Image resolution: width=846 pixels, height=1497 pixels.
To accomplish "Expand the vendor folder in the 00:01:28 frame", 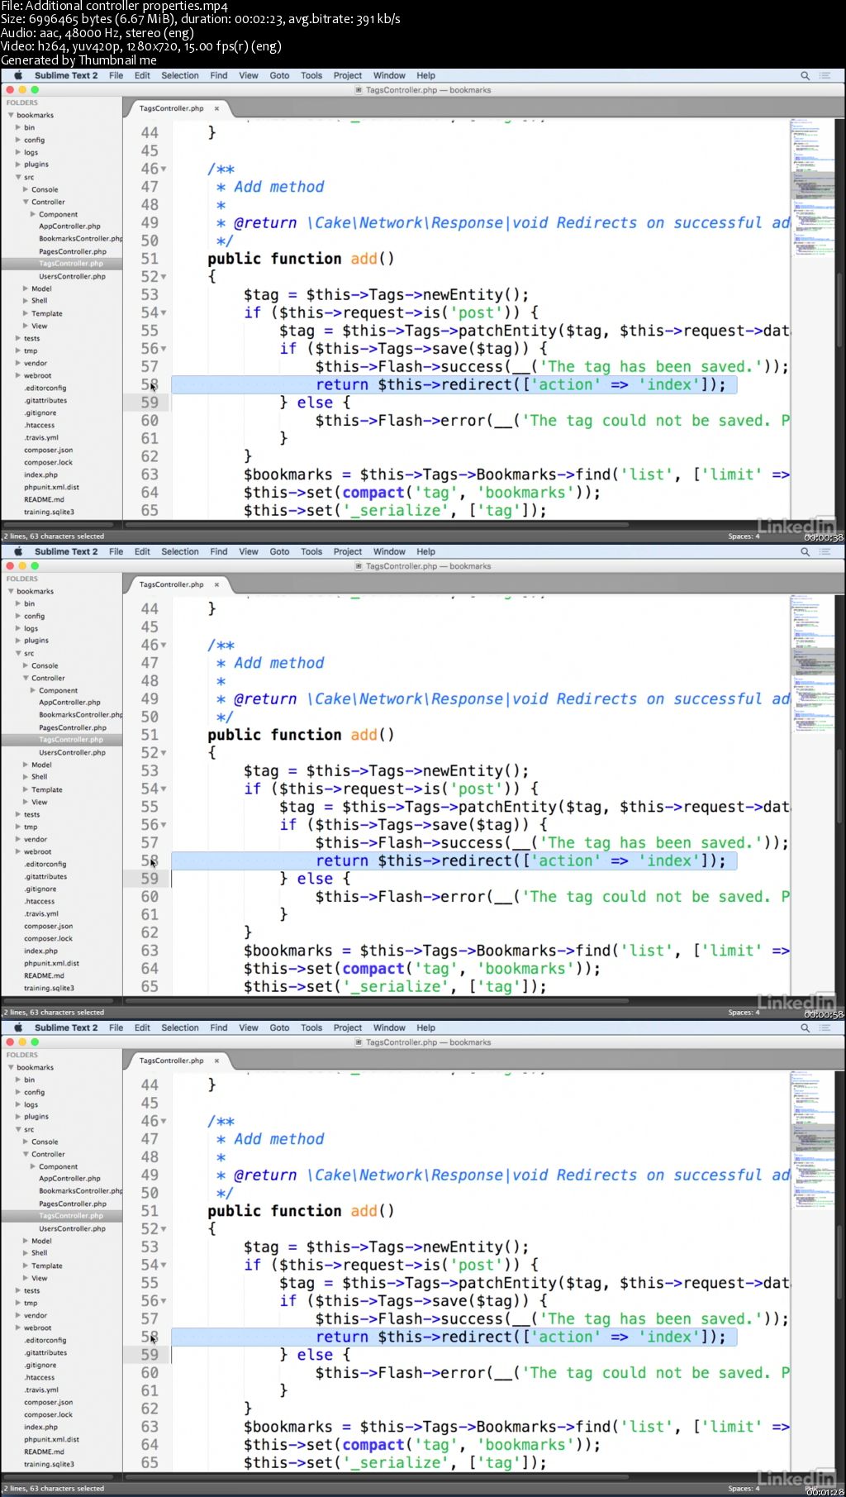I will coord(18,1315).
